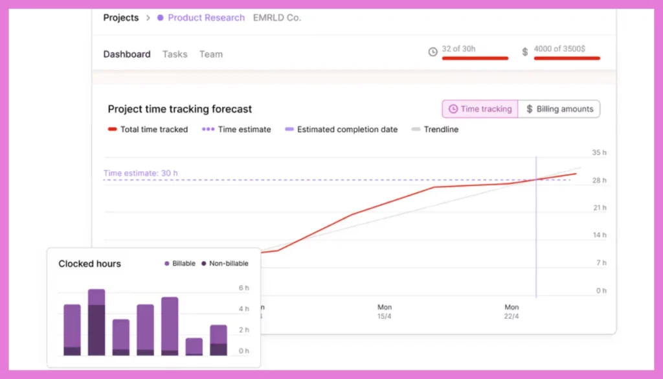Click the clock icon beside 32 of 30h
The width and height of the screenshot is (663, 379).
(x=433, y=52)
